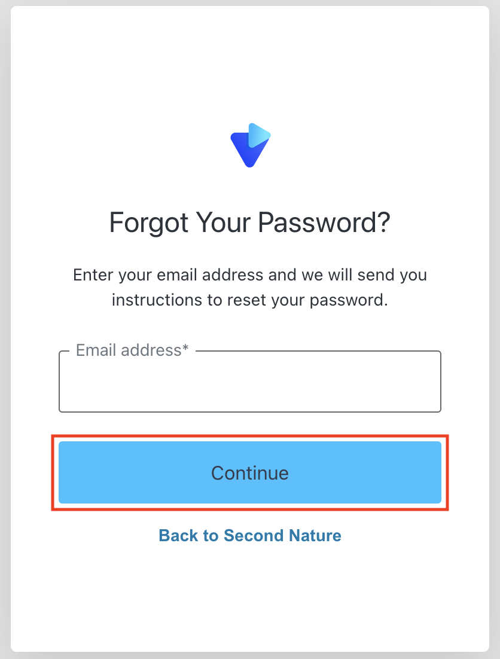The height and width of the screenshot is (659, 500).
Task: Click "reset your password" instruction line
Action: [x=250, y=300]
